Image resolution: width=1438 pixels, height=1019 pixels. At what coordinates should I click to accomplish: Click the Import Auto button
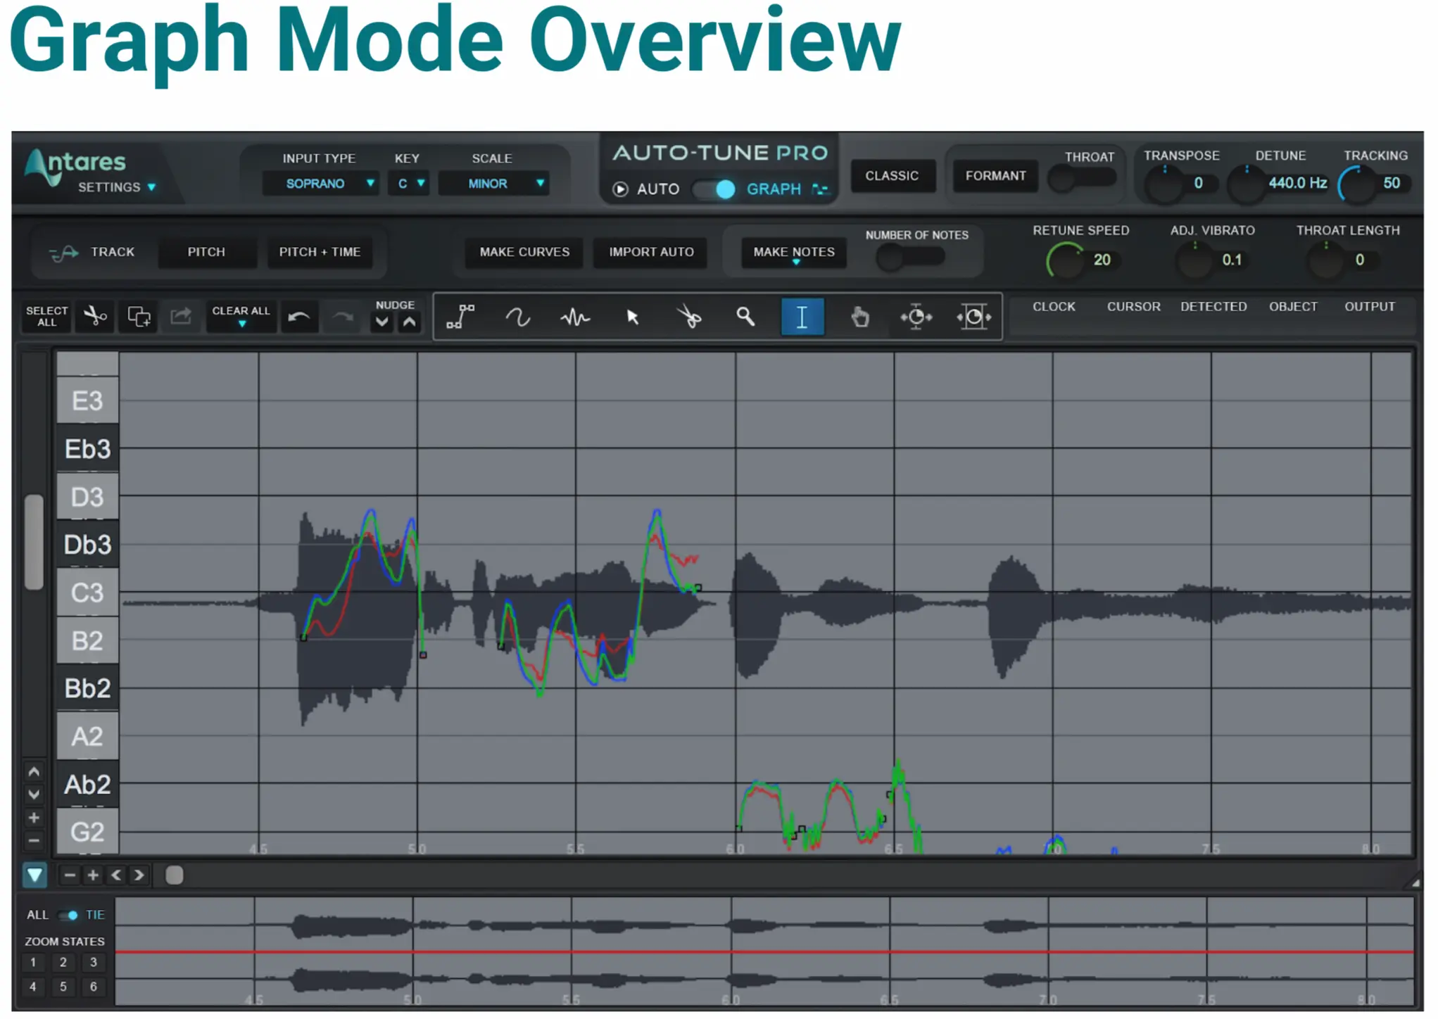[651, 253]
